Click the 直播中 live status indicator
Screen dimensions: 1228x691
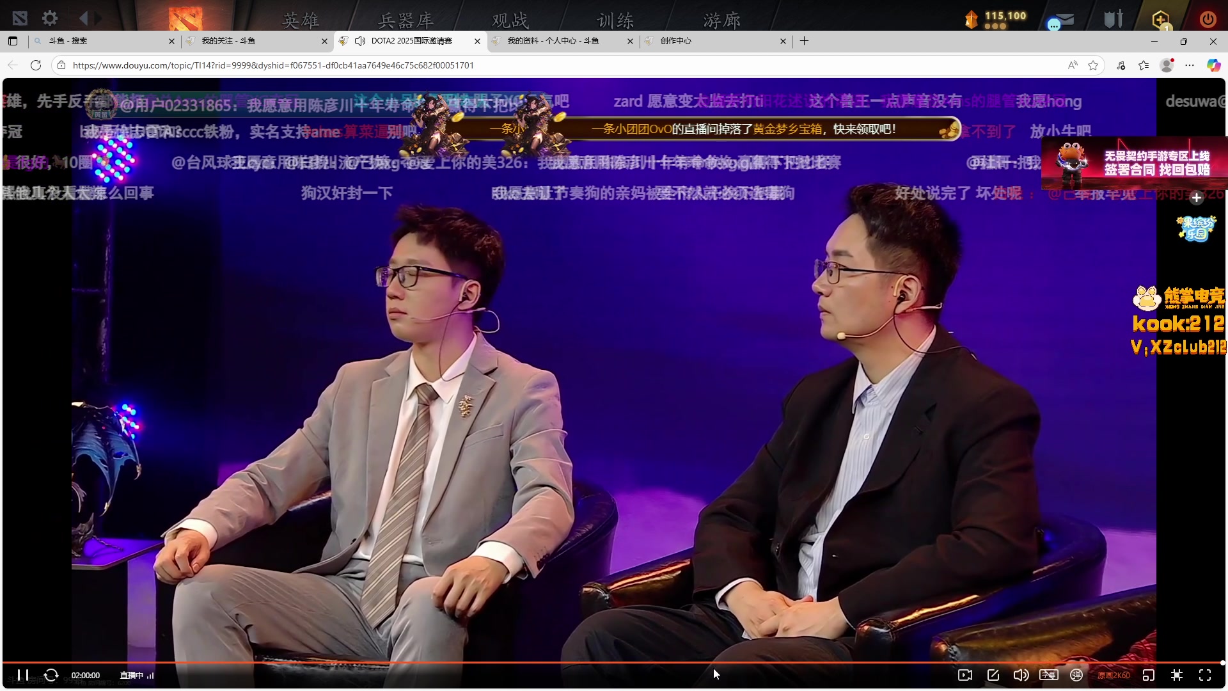137,675
